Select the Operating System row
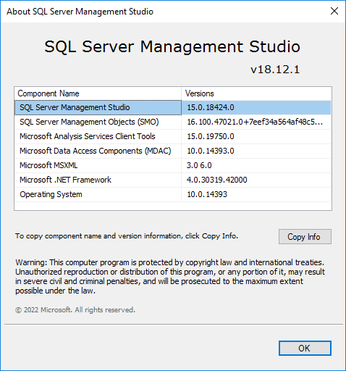This screenshot has height=371, width=346. tap(173, 194)
